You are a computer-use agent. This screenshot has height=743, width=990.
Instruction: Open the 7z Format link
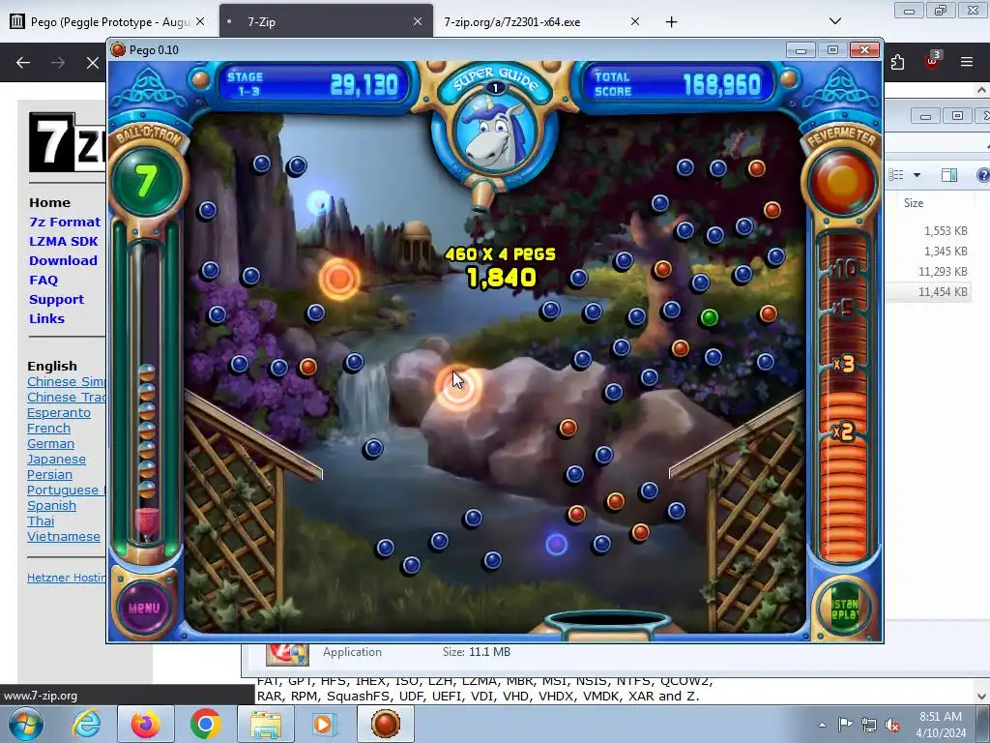coord(65,223)
